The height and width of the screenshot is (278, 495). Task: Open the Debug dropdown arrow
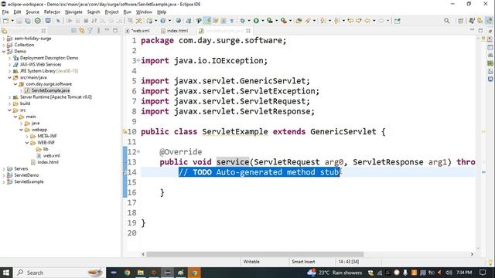point(249,21)
